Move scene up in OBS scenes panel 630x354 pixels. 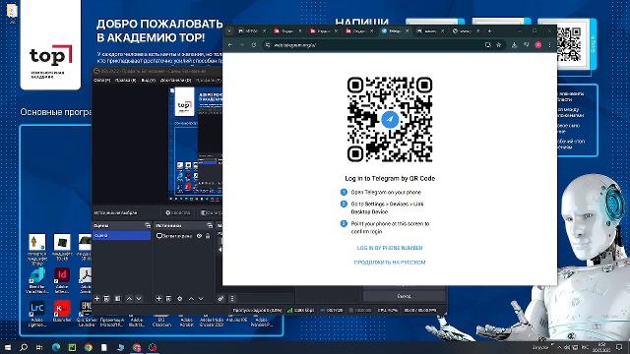click(x=129, y=299)
